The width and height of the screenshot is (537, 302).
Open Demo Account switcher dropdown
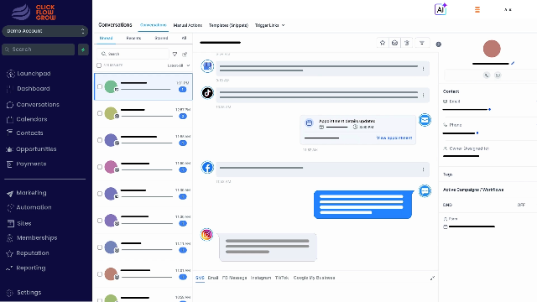(44, 31)
